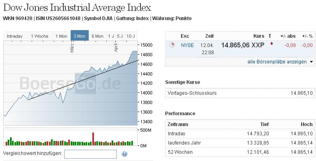This screenshot has width=316, height=161.
Task: Click the red clock icon beside NYSE
Action: [172, 45]
